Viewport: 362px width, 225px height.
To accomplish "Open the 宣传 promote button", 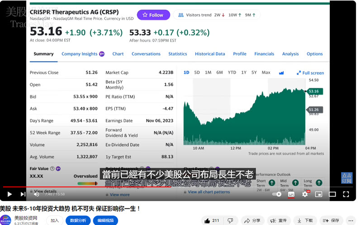I will click(279, 220).
